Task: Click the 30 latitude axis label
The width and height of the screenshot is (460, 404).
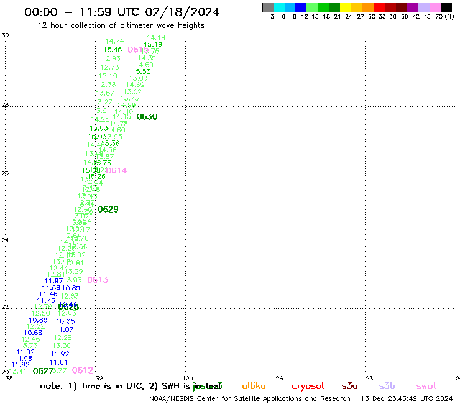Action: [x=5, y=35]
